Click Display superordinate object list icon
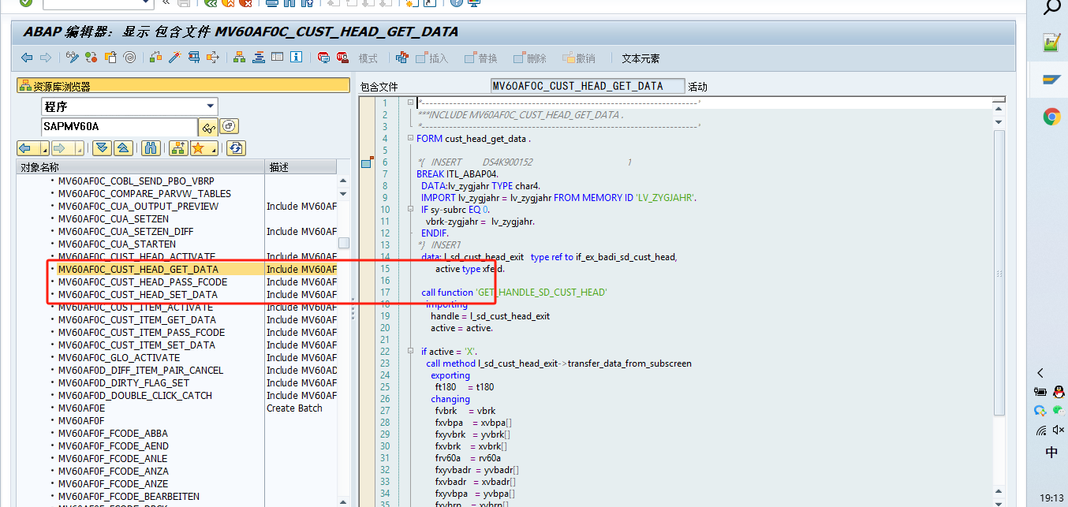The width and height of the screenshot is (1068, 507). [177, 148]
